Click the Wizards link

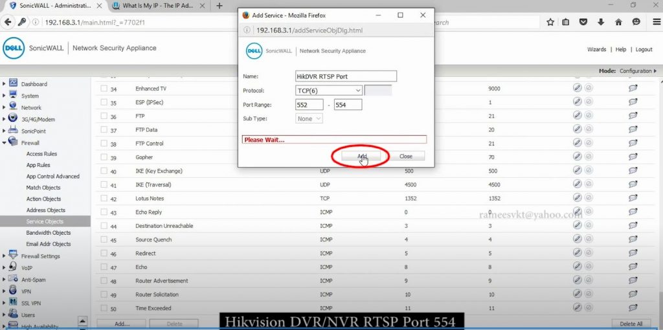(596, 49)
